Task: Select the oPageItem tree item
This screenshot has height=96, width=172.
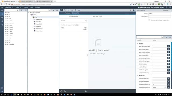Action: click(38, 26)
